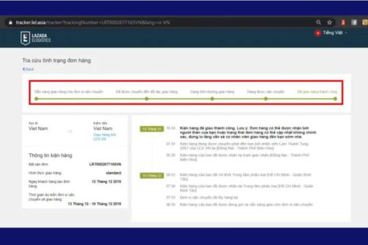This screenshot has height=245, width=368.
Task: Click the 'Đang được vận chuyển' status label
Action: pyautogui.click(x=266, y=92)
